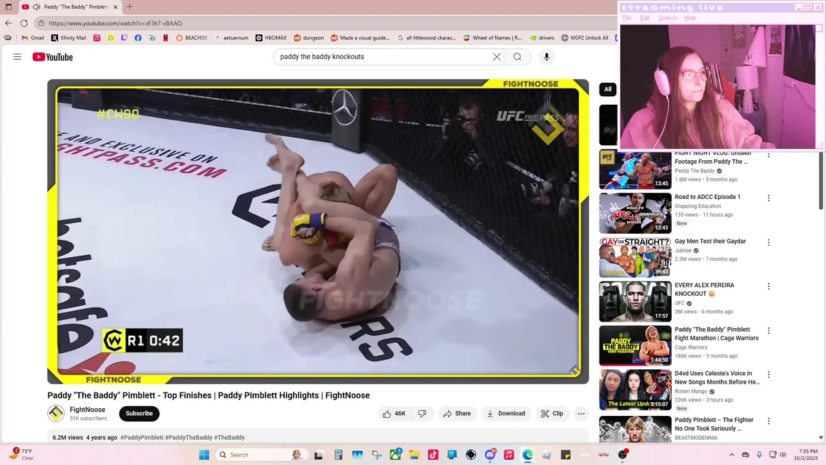Open volume control in system tray
The height and width of the screenshot is (465, 826).
[x=783, y=455]
